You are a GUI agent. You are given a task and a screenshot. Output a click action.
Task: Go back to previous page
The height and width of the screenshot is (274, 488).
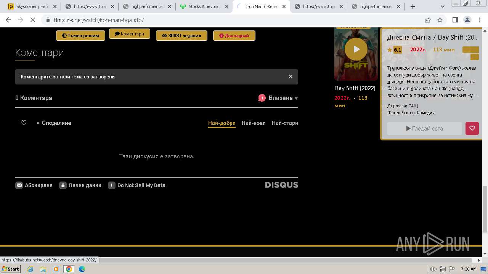8,20
